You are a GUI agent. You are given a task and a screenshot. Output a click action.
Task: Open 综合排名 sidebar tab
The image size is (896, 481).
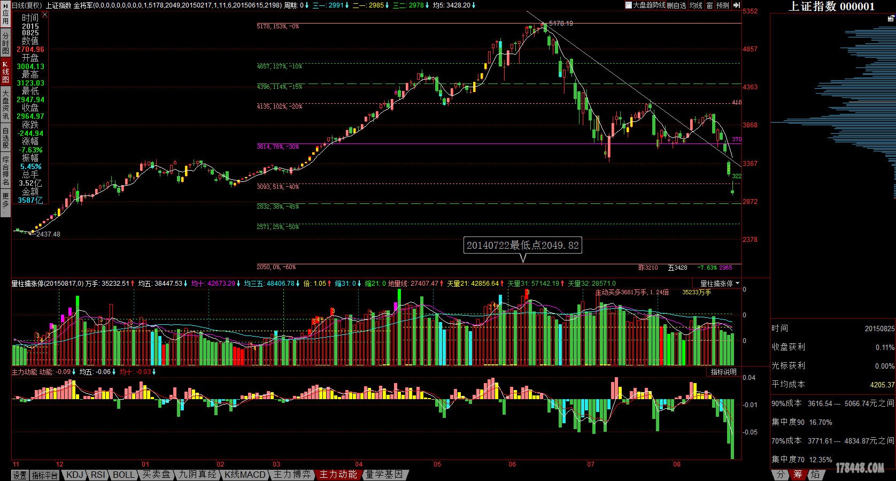pos(5,171)
